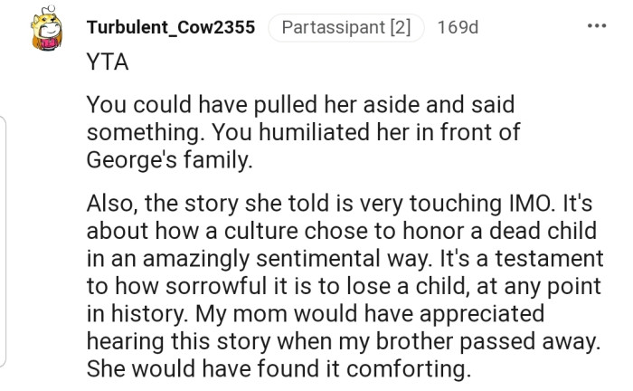Click the YTA judgment text
This screenshot has width=633, height=391.
(106, 62)
